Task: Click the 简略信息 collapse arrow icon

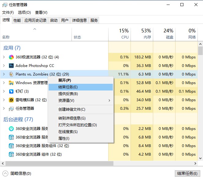Action: [5, 173]
